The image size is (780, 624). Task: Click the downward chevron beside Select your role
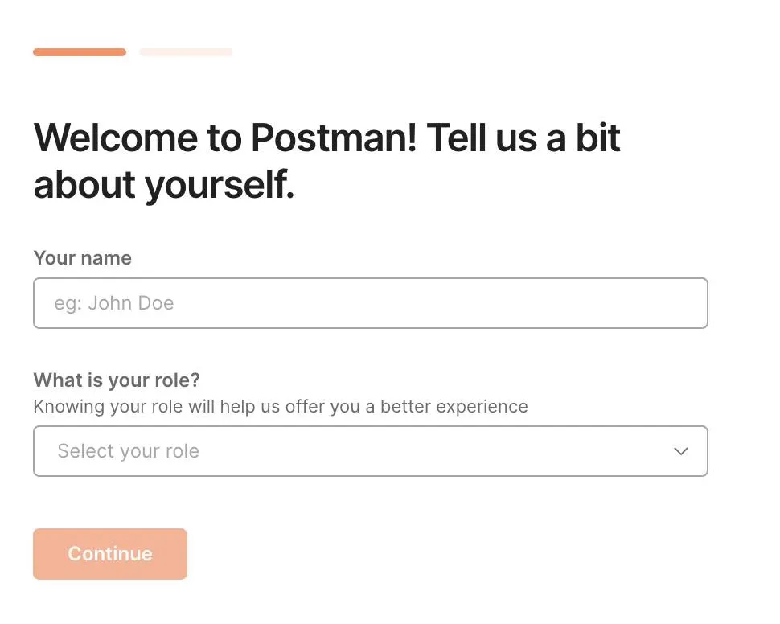pyautogui.click(x=680, y=451)
